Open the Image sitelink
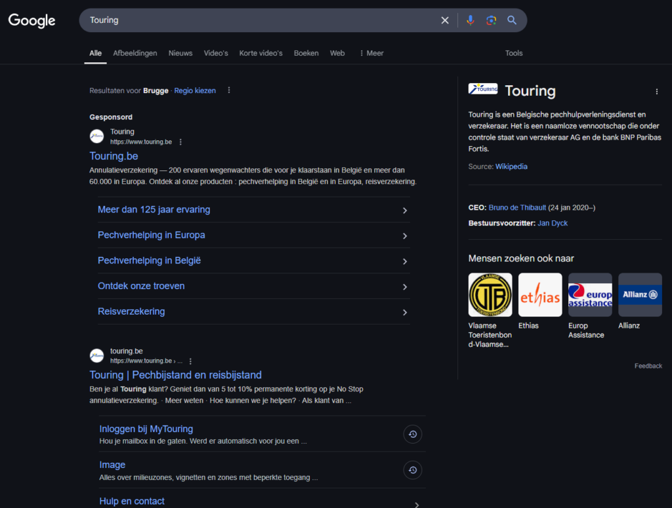This screenshot has height=508, width=672. click(x=112, y=465)
